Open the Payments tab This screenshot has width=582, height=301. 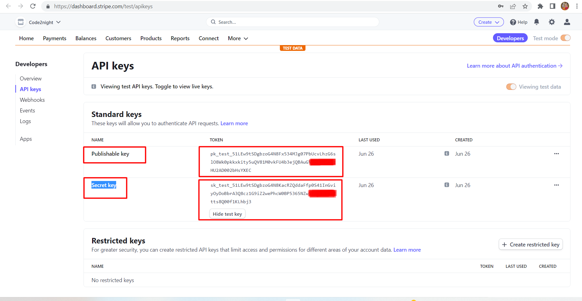(55, 38)
